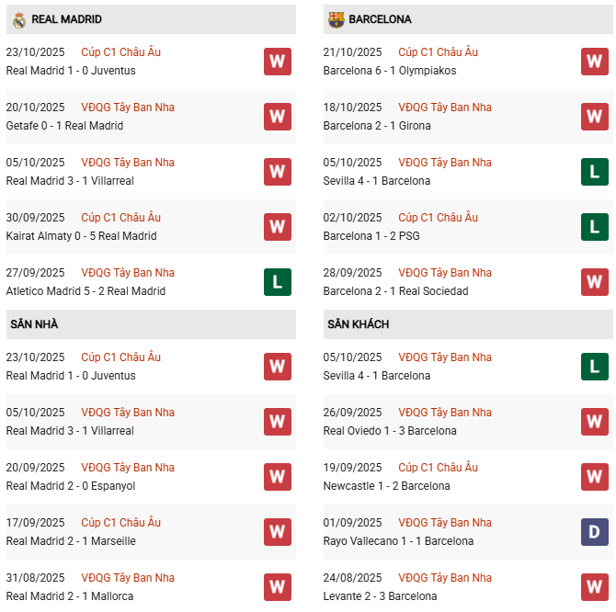
Task: Click the W badge for Levante 2-3 Barcelona
Action: pos(595,587)
